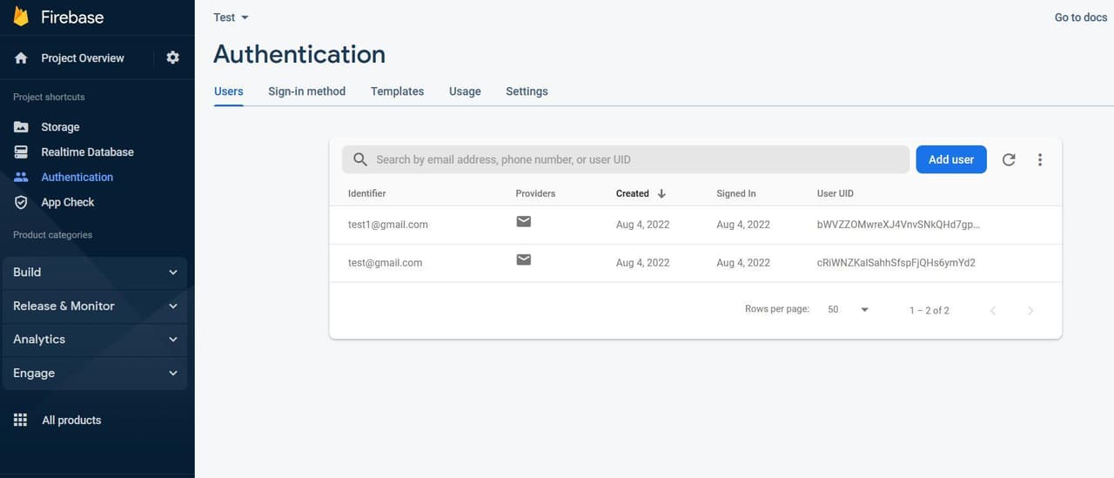Click the search magnifier icon
Viewport: 1114px width, 478px height.
pyautogui.click(x=360, y=159)
